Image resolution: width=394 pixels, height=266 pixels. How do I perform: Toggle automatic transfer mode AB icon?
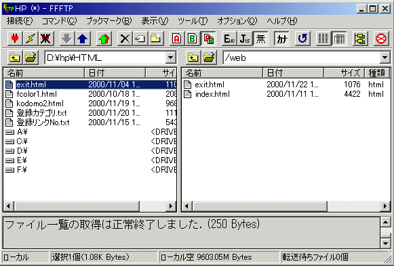[x=208, y=39]
